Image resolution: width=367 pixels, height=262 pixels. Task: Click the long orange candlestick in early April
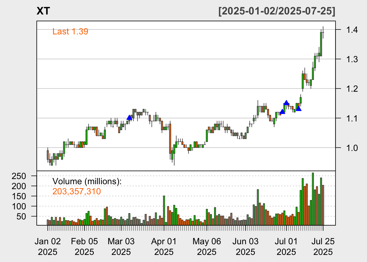[x=170, y=139]
